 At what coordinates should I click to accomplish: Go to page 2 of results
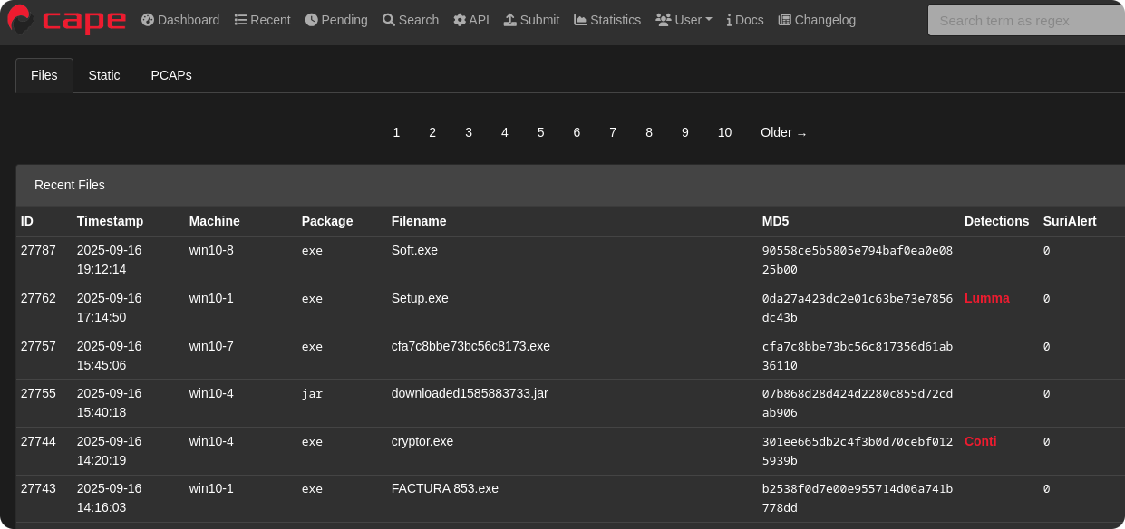(x=432, y=132)
